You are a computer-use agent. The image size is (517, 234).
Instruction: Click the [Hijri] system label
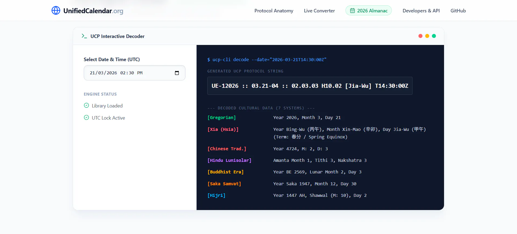(x=216, y=195)
